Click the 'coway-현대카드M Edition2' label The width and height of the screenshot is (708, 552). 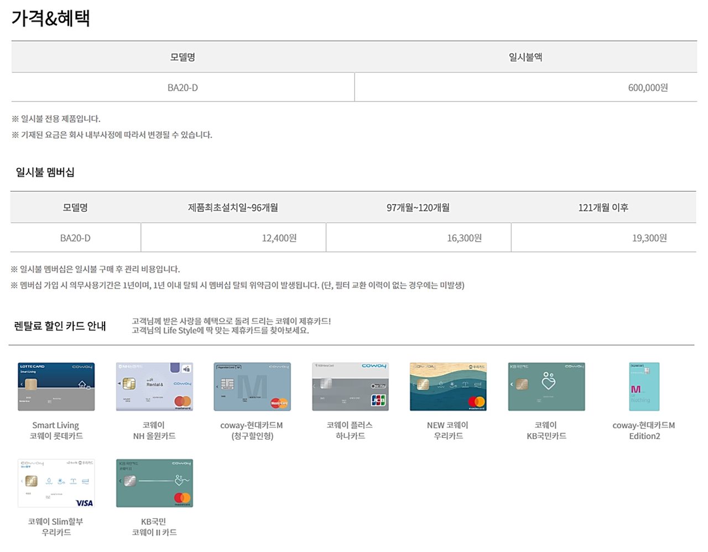coord(644,430)
